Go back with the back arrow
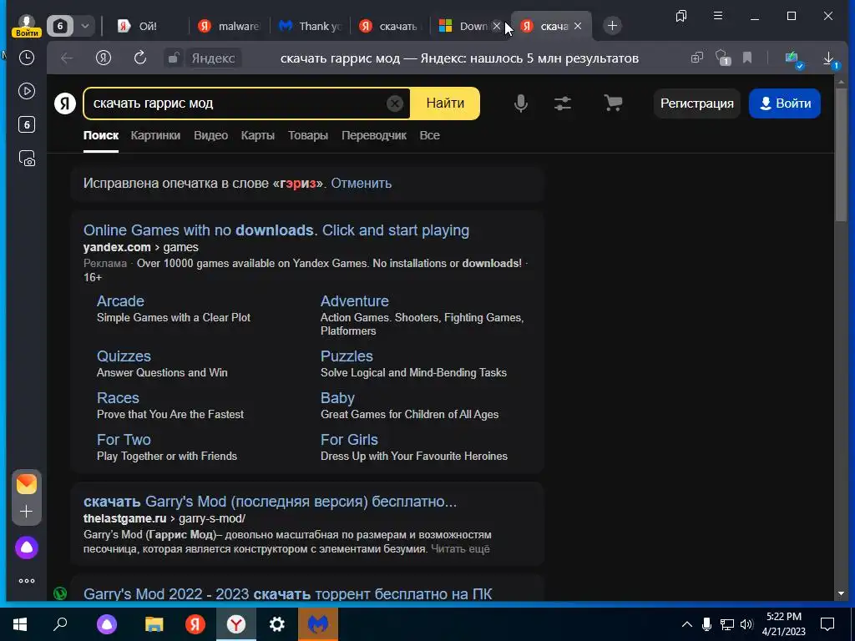This screenshot has height=641, width=855. coord(67,58)
